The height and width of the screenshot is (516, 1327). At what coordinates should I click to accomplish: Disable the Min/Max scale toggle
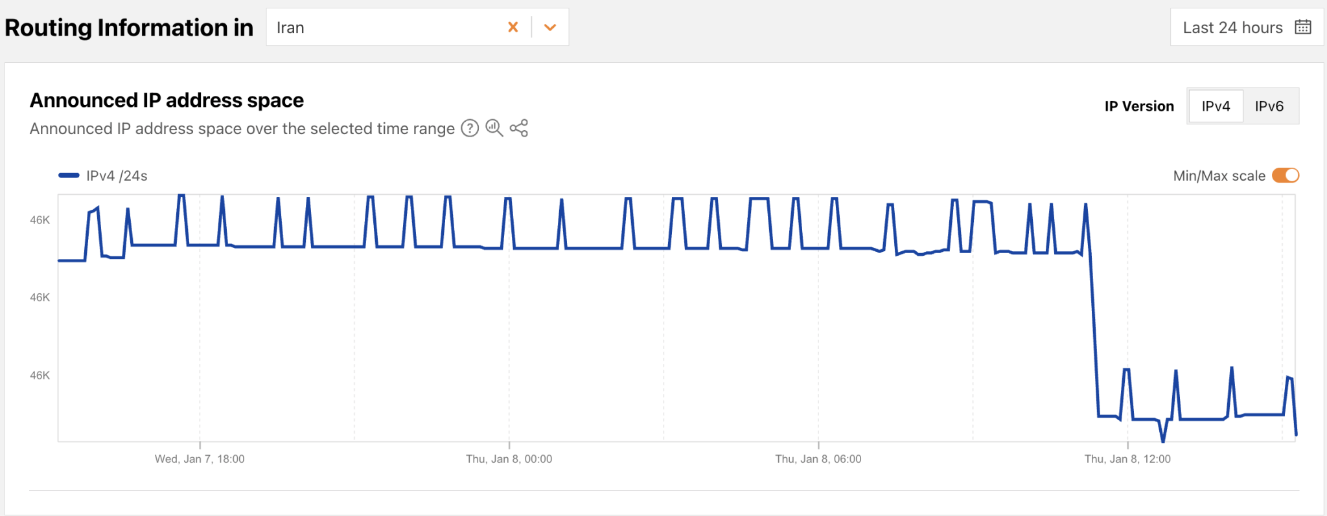pos(1286,175)
